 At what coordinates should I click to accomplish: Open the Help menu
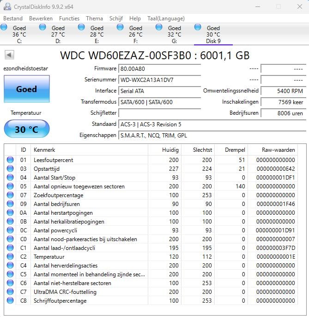pyautogui.click(x=135, y=19)
